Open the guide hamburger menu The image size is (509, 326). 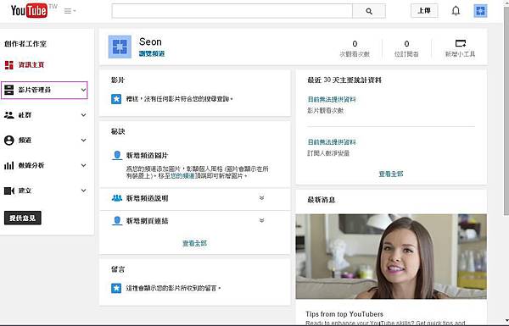[70, 11]
